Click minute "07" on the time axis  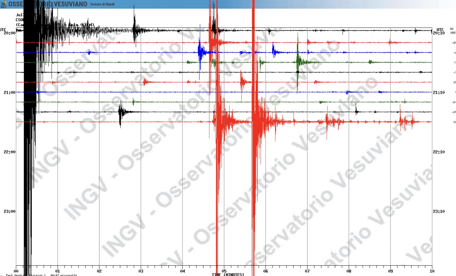click(307, 271)
